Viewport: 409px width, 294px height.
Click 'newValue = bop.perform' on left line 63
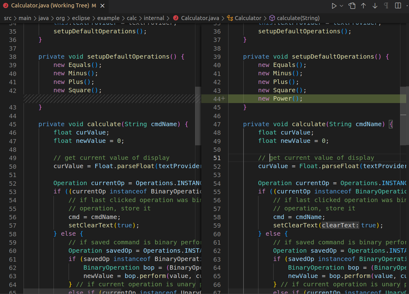point(125,276)
